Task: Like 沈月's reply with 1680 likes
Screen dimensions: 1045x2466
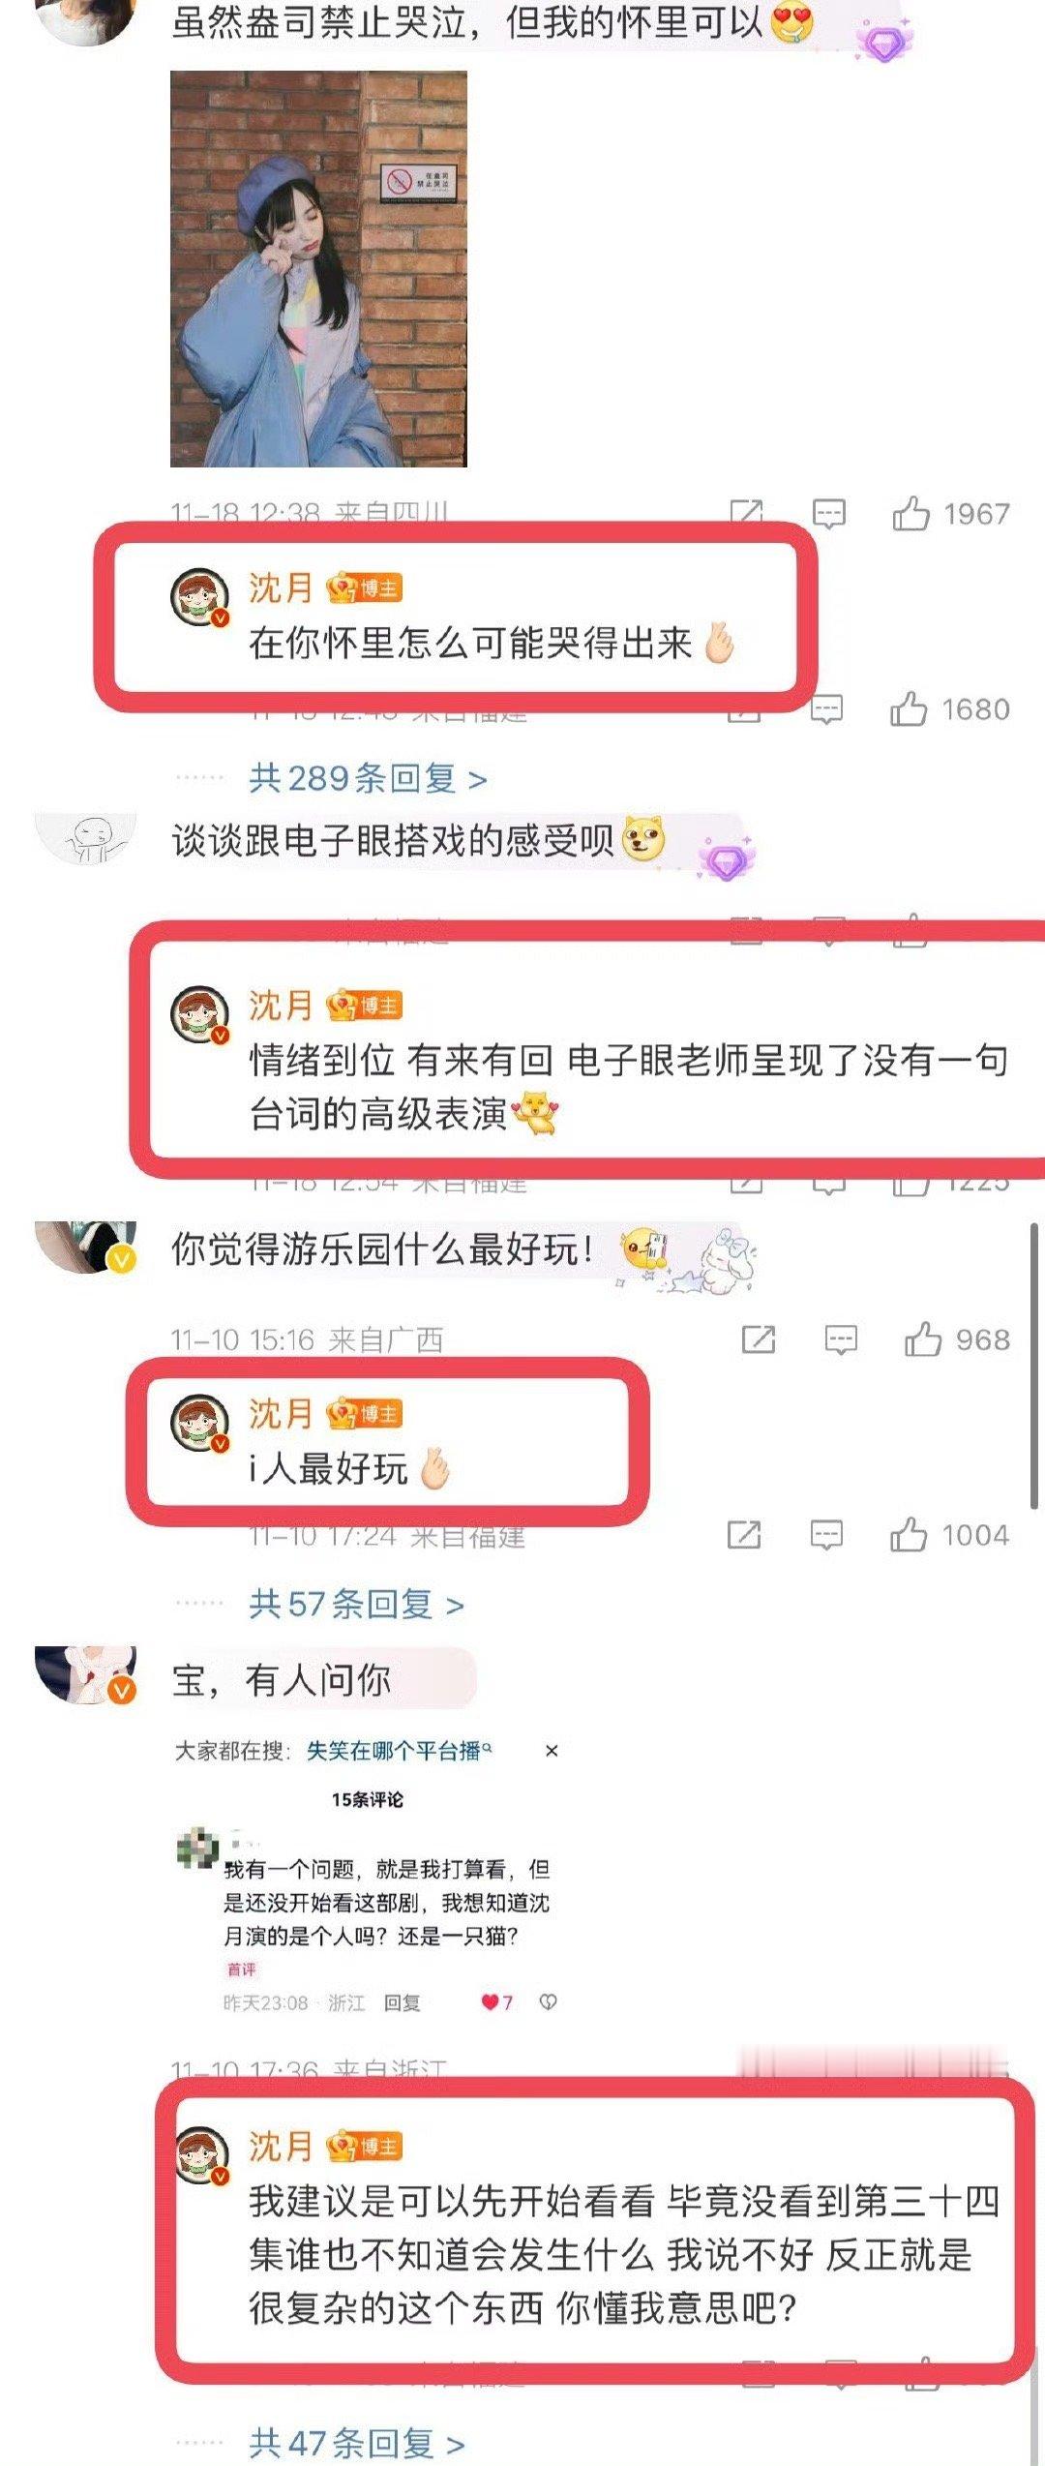Action: click(x=909, y=709)
